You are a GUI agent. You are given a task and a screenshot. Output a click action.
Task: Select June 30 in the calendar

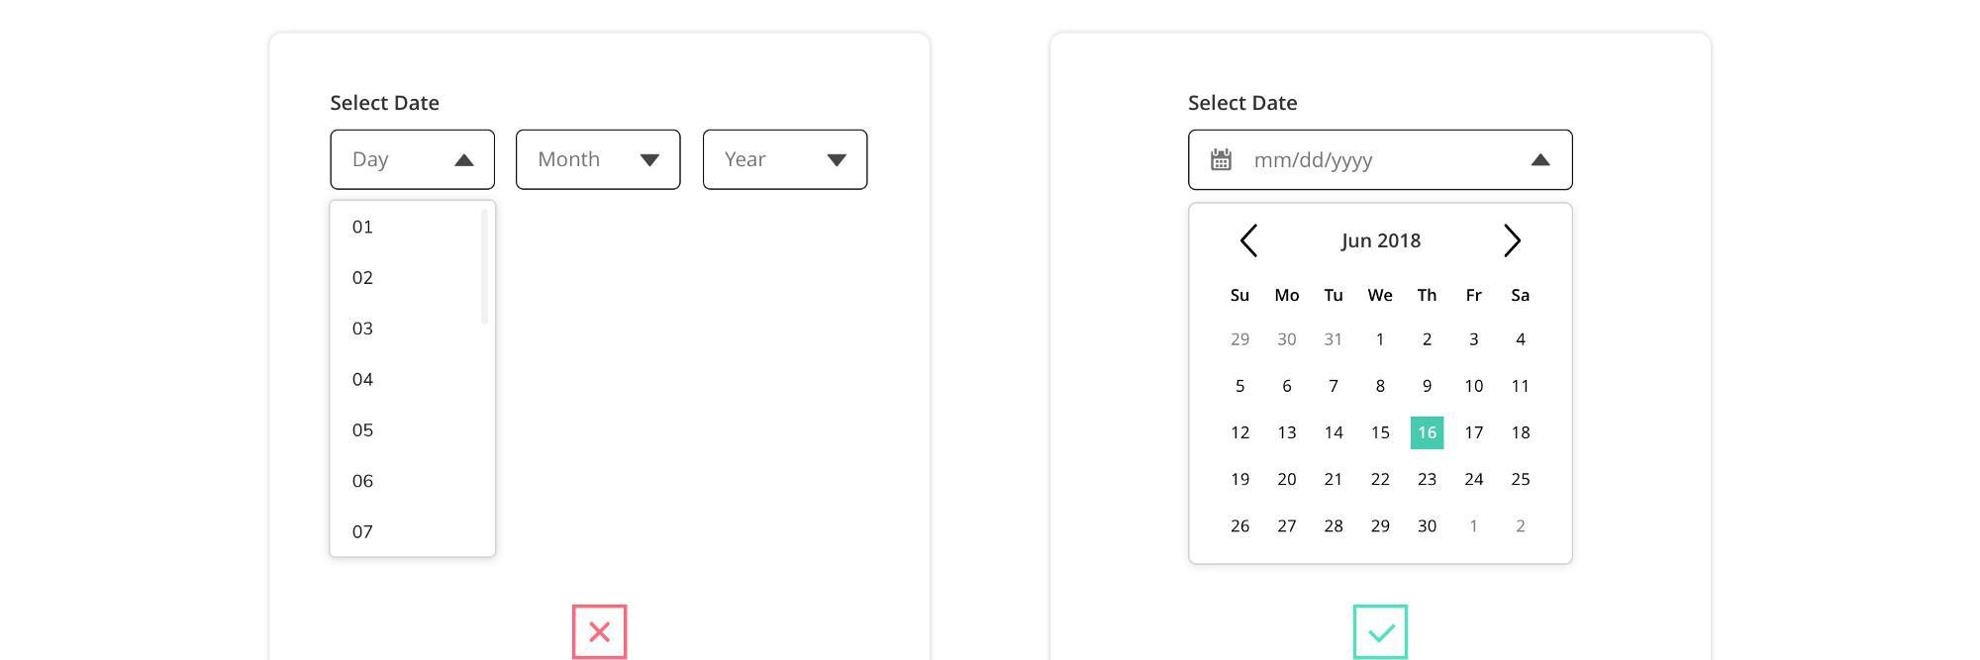(x=1427, y=525)
